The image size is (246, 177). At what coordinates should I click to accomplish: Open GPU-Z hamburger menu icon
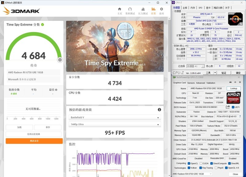pos(240,82)
